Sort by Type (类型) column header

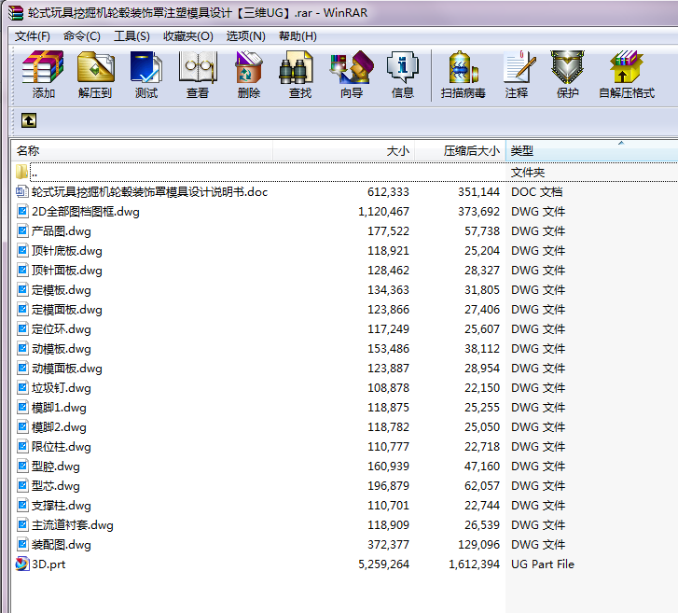tap(591, 150)
